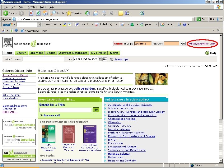Click the About Athens sidebar link
Viewport: 224px width, 168px height.
(x=11, y=87)
